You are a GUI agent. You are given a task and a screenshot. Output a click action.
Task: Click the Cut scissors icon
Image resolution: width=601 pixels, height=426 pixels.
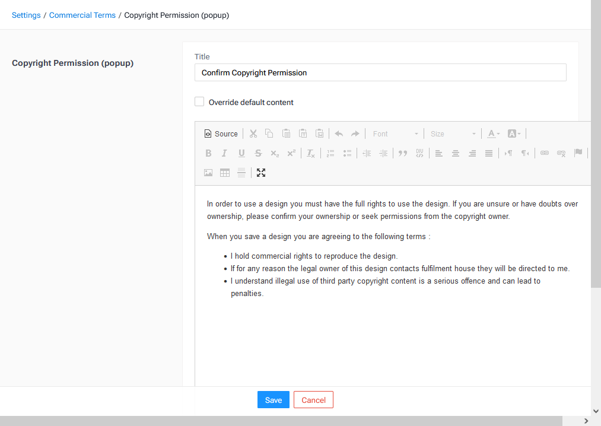click(x=253, y=134)
